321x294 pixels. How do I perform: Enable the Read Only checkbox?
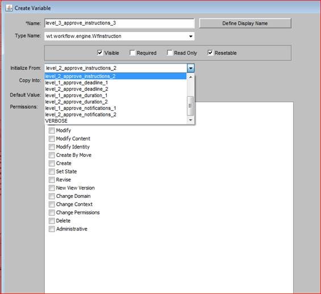pyautogui.click(x=170, y=53)
